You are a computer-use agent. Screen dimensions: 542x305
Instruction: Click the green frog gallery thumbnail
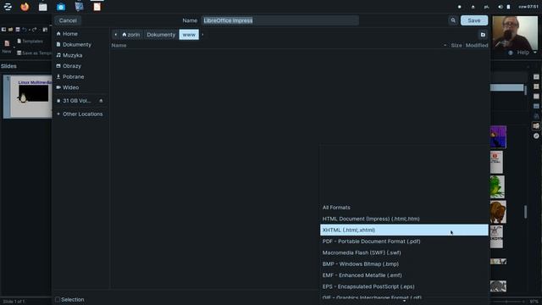[x=497, y=187]
